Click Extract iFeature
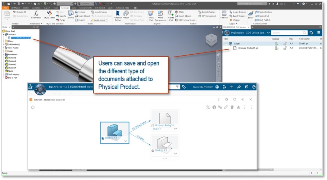Image resolution: width=327 pixels, height=180 pixels. (207, 12)
